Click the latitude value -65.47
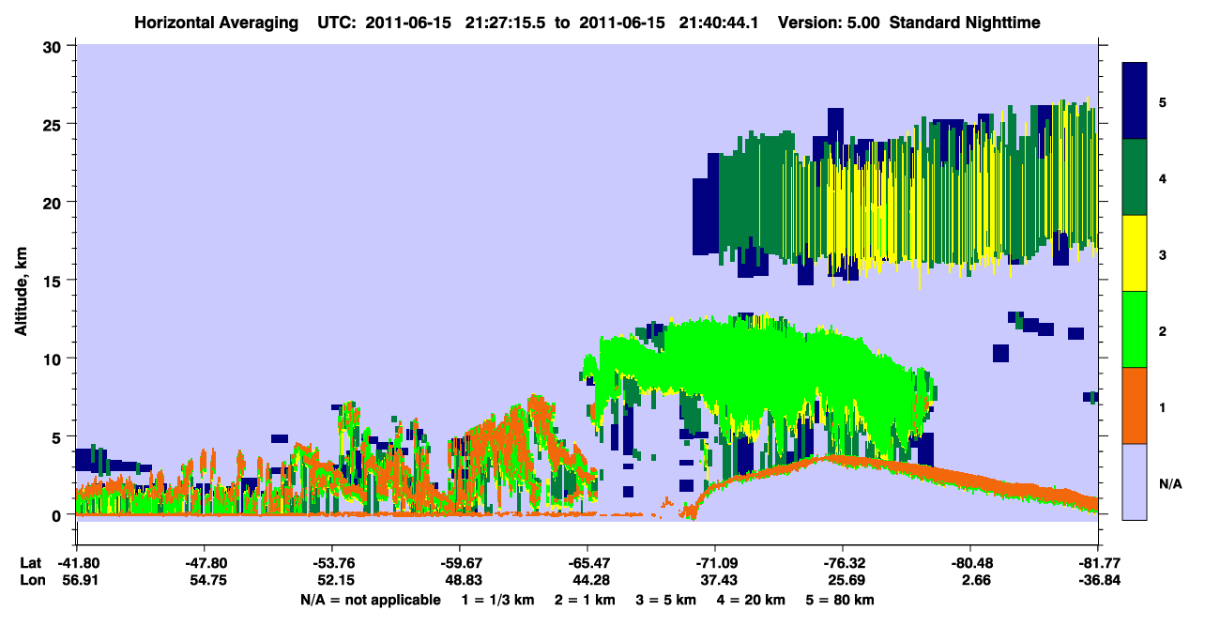The height and width of the screenshot is (626, 1220). pyautogui.click(x=587, y=563)
